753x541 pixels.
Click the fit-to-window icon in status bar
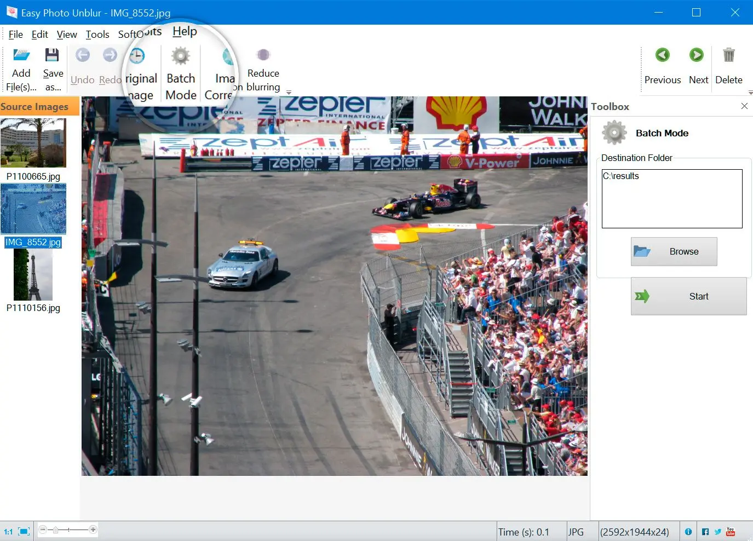tap(24, 532)
